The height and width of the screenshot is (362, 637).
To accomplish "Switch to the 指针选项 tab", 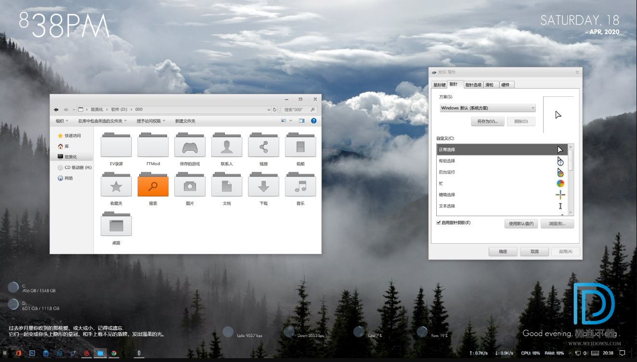I will pos(473,85).
